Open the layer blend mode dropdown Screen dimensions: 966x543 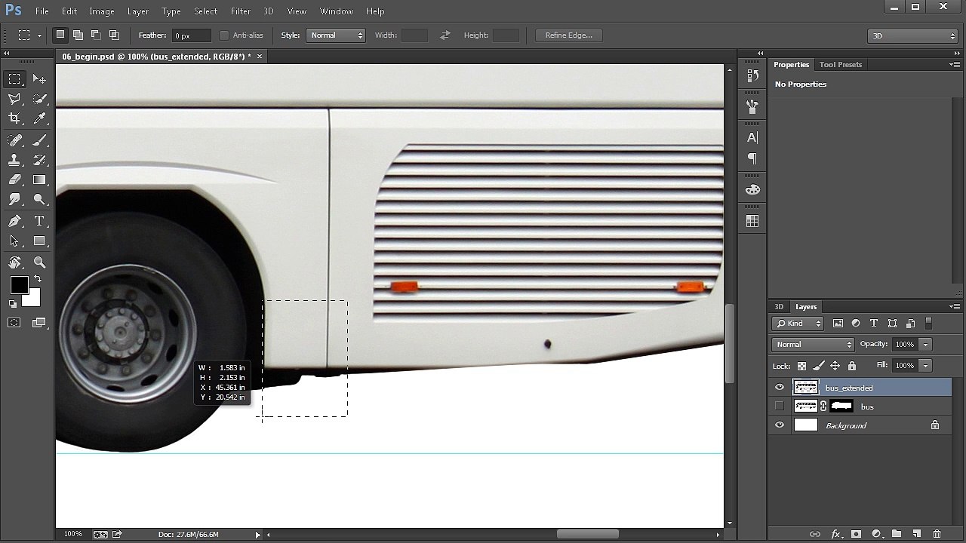pos(812,345)
